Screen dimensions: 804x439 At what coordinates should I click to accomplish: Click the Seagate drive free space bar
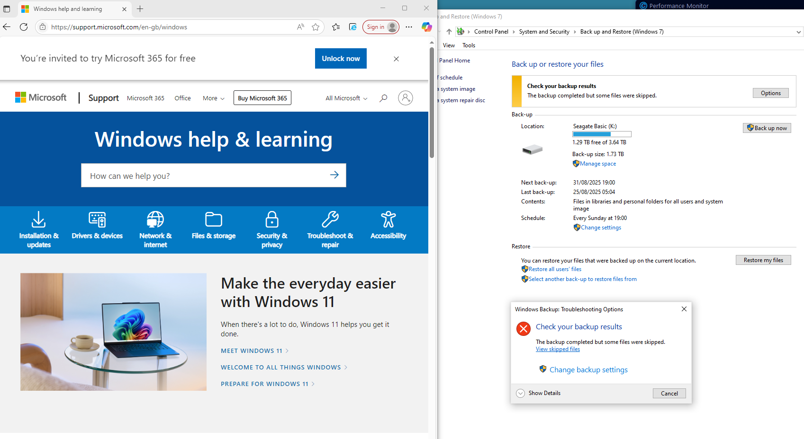pos(602,134)
